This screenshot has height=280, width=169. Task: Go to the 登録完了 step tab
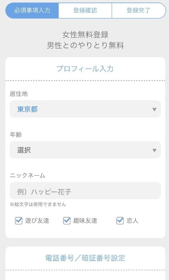[139, 10]
